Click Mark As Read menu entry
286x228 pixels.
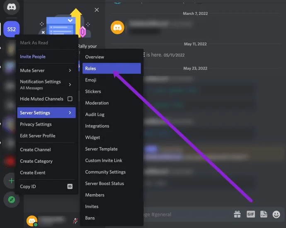click(x=46, y=43)
